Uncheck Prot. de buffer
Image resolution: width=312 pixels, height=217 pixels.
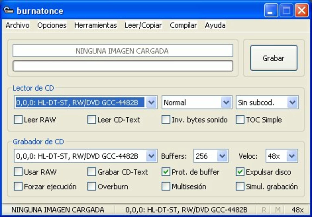click(166, 172)
